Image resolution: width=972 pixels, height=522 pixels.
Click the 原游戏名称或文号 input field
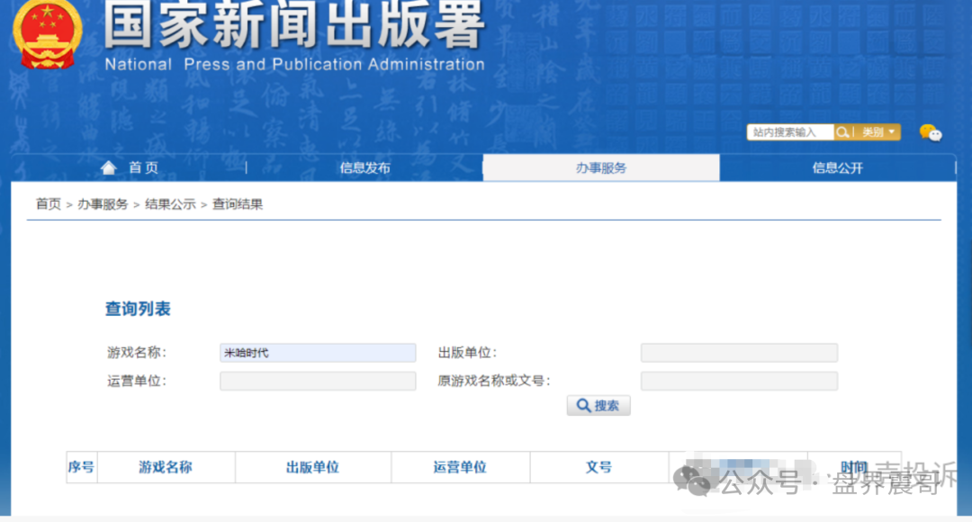[x=739, y=381]
